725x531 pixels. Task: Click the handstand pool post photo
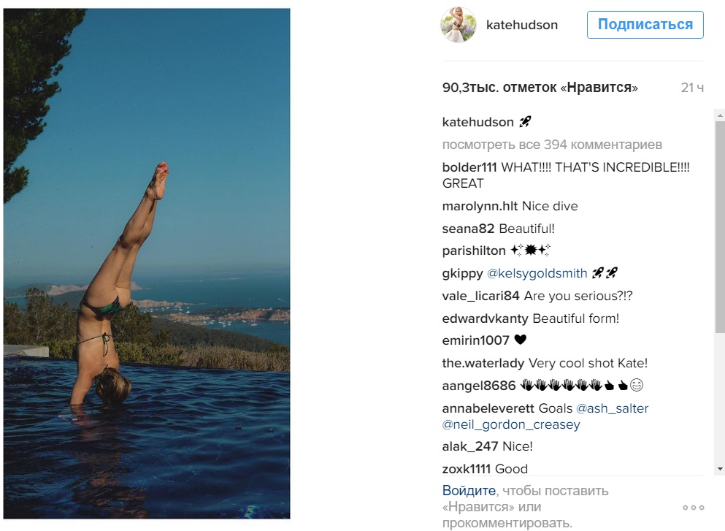(x=147, y=264)
